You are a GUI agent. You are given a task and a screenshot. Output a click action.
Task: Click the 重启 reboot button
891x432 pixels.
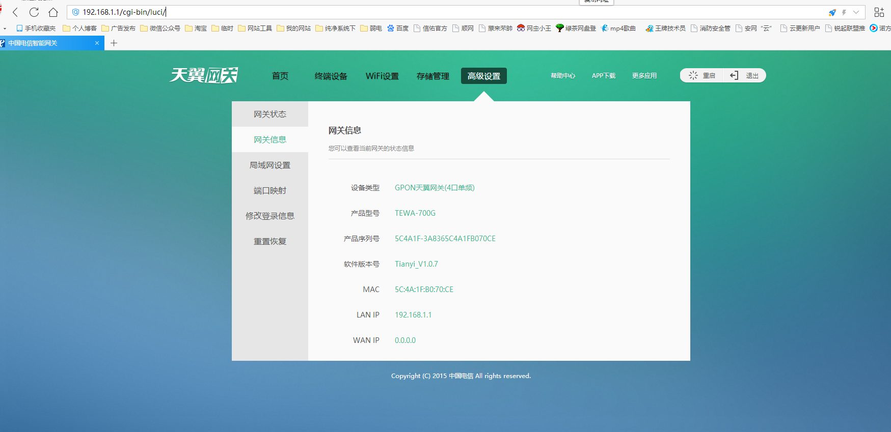pyautogui.click(x=702, y=75)
